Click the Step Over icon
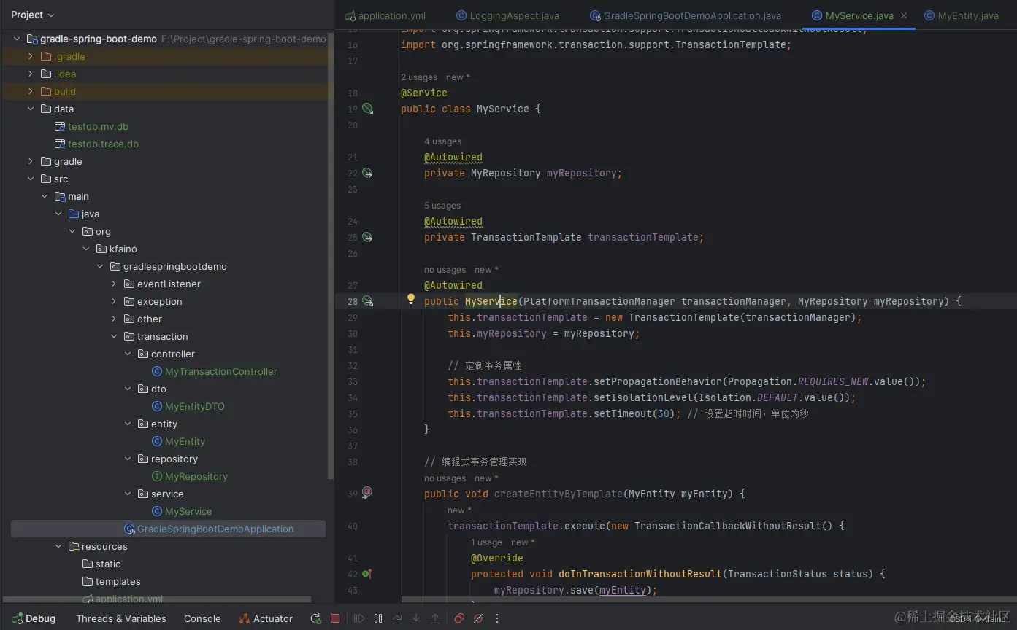Viewport: 1017px width, 630px height. 397,618
